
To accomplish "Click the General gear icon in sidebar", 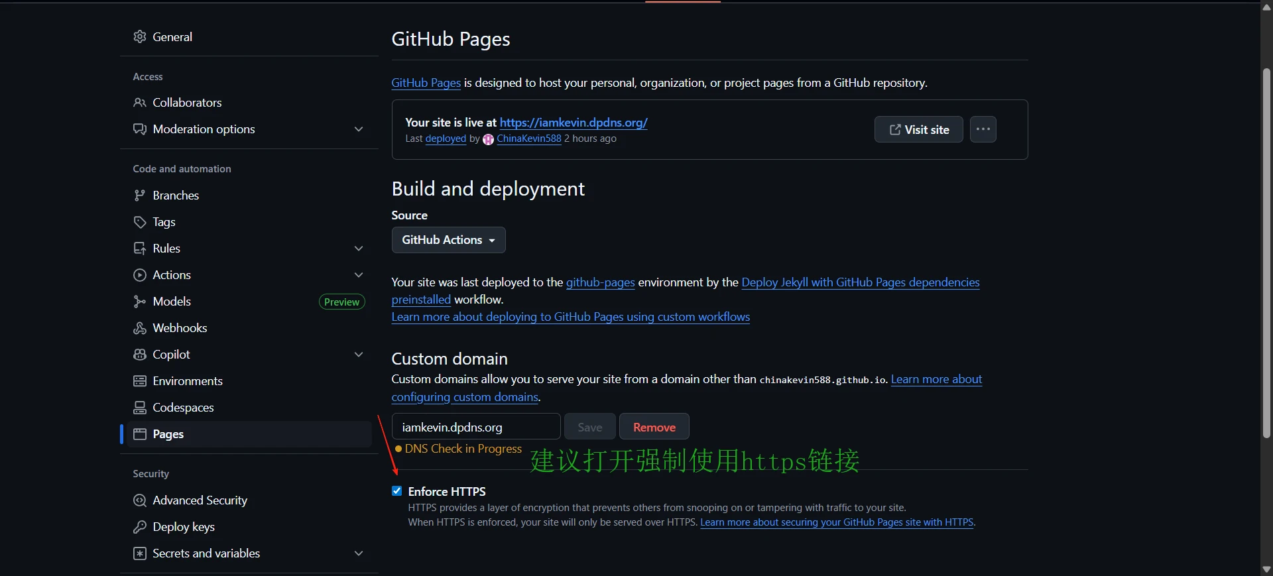I will click(x=139, y=36).
